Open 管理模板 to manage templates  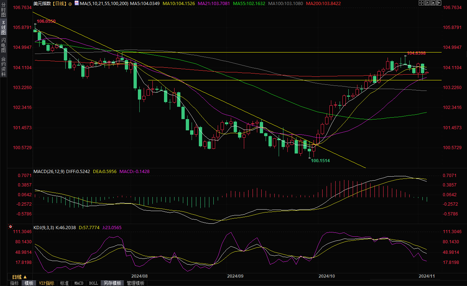(x=135, y=283)
